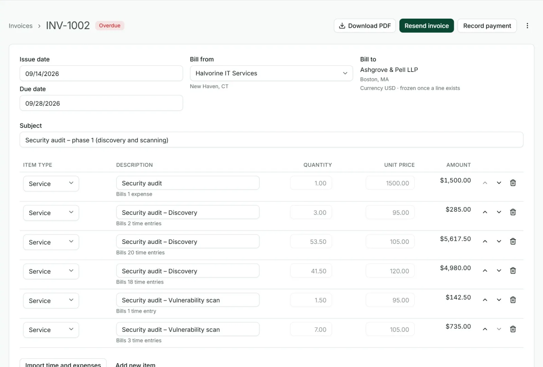Delete the $735.00 Vulnerability scan line

(x=513, y=329)
